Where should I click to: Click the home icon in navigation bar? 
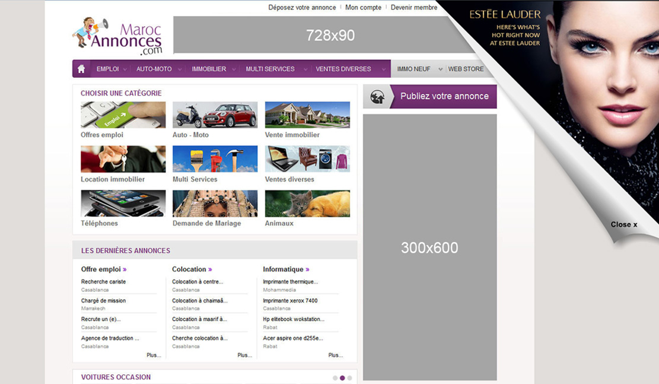coord(81,69)
